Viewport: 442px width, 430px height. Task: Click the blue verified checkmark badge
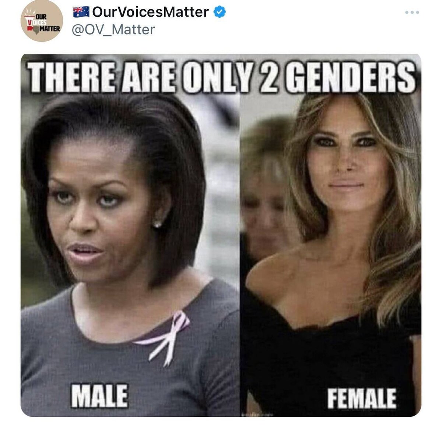220,12
